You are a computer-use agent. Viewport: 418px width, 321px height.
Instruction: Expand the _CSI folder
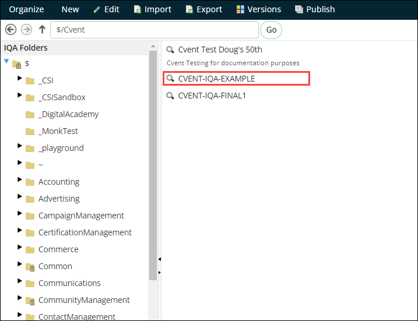pos(20,78)
